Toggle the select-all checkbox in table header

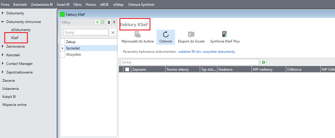tap(127, 69)
